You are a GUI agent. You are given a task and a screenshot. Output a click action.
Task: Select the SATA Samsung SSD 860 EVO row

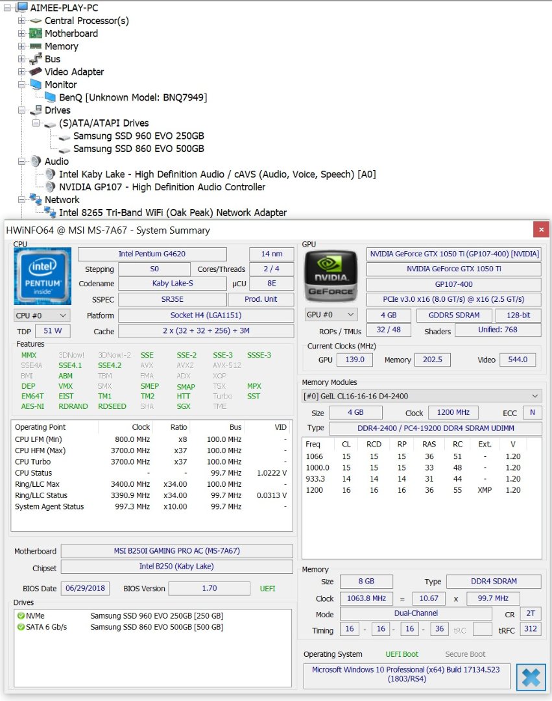point(152,627)
